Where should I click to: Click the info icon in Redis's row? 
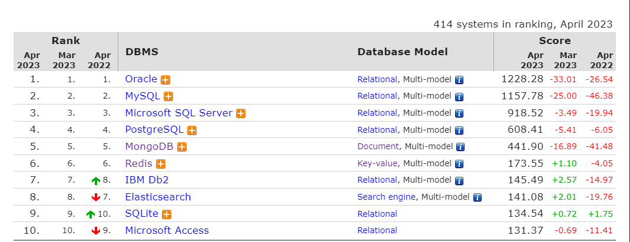tap(459, 164)
